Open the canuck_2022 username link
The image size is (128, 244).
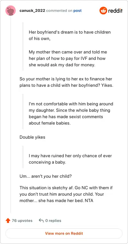(x=32, y=11)
